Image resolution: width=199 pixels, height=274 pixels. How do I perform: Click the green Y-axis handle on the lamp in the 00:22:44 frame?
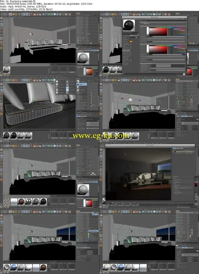tap(131, 90)
